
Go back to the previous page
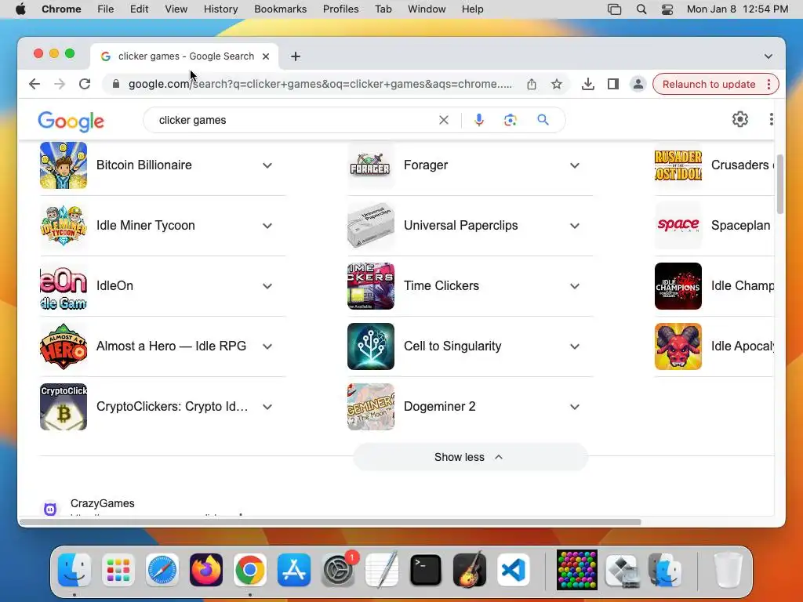coord(35,84)
